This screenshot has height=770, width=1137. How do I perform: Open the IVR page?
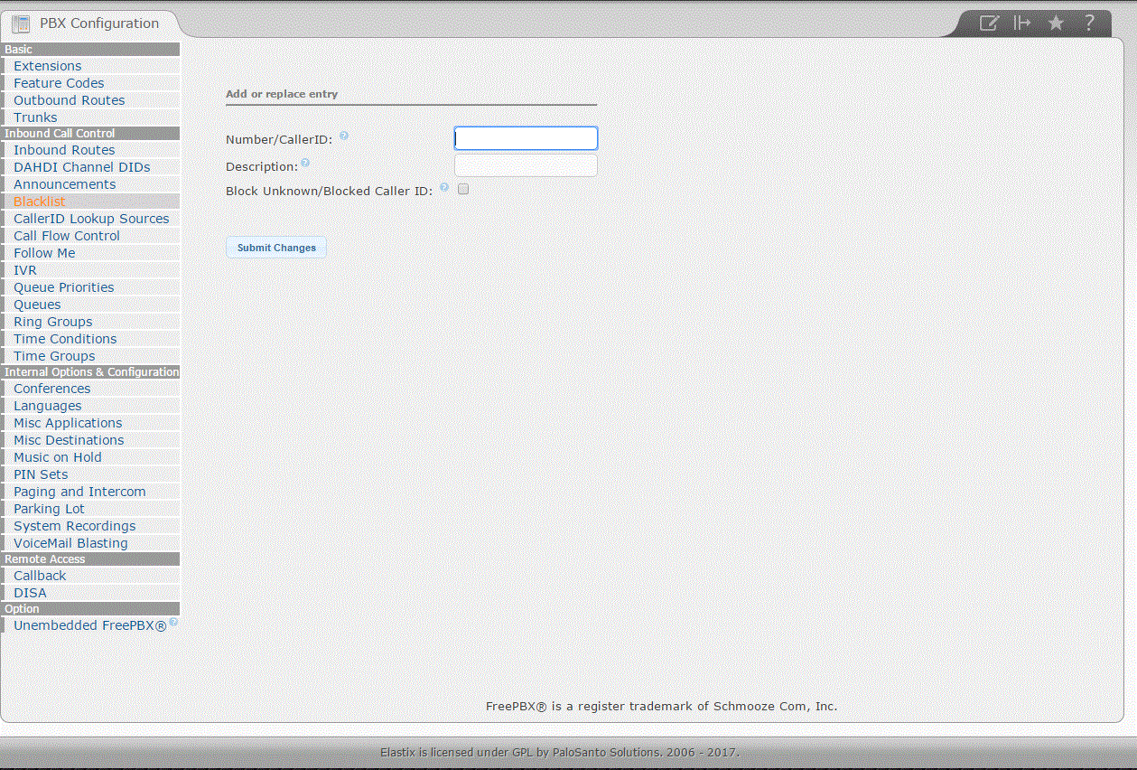[25, 270]
